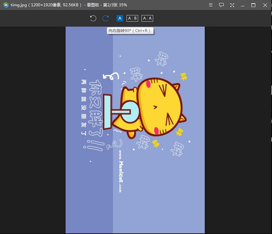
Task: Enter full screen mode
Action: 232,5
